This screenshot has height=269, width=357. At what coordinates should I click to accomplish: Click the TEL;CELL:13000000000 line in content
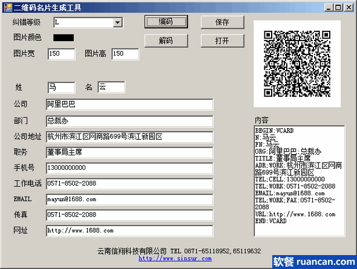pyautogui.click(x=290, y=180)
